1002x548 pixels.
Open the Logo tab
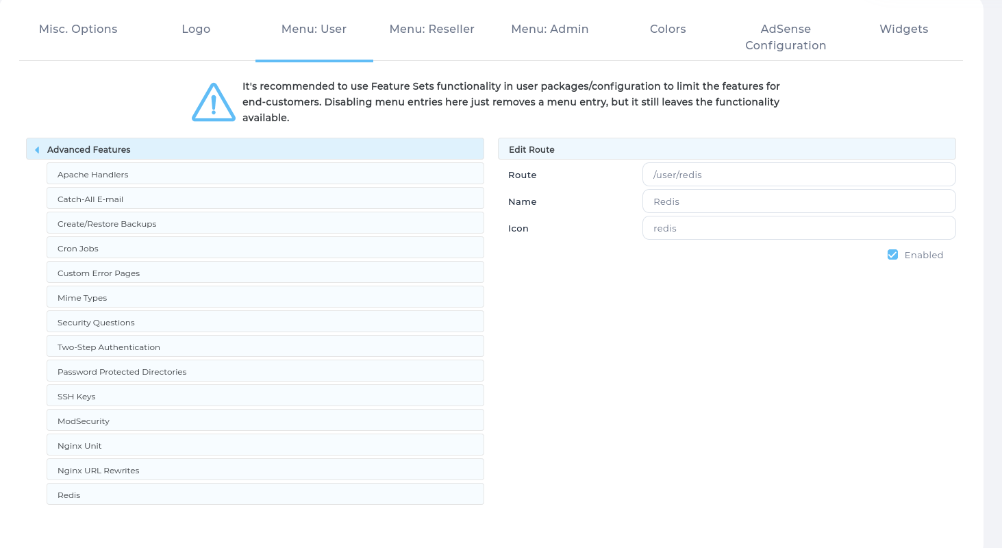(x=196, y=29)
